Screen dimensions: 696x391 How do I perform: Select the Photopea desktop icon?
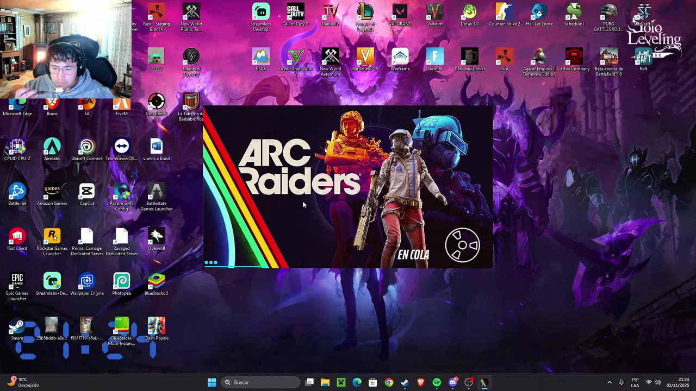click(122, 285)
